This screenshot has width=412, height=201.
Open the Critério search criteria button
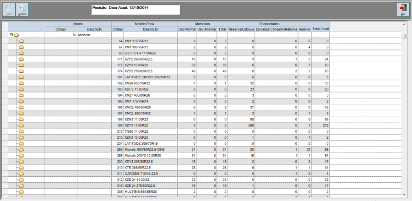click(x=22, y=10)
